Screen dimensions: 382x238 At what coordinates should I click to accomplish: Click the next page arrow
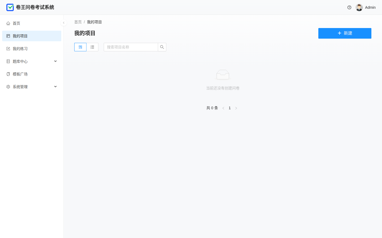[x=236, y=108]
